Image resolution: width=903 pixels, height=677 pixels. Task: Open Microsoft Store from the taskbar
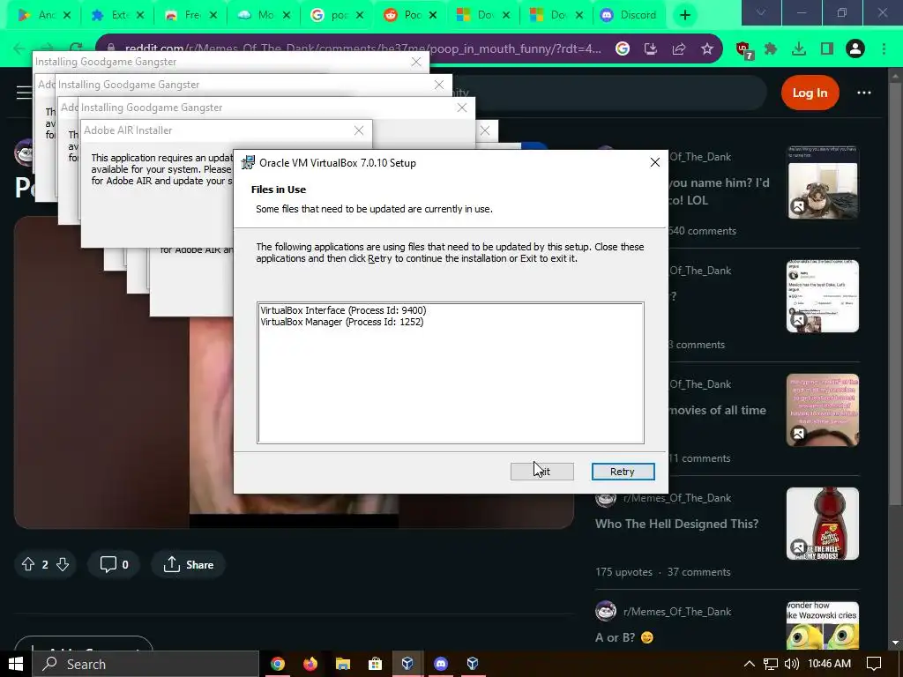point(376,664)
